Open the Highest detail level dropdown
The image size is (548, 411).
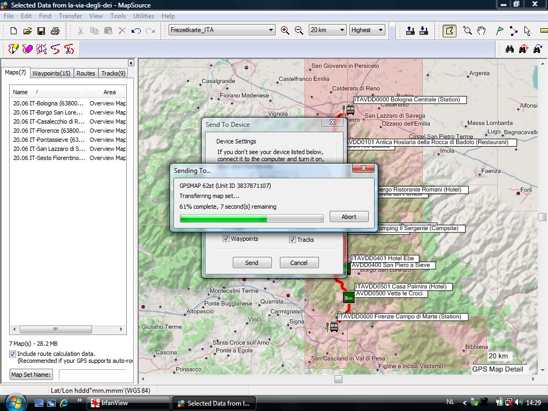(367, 30)
